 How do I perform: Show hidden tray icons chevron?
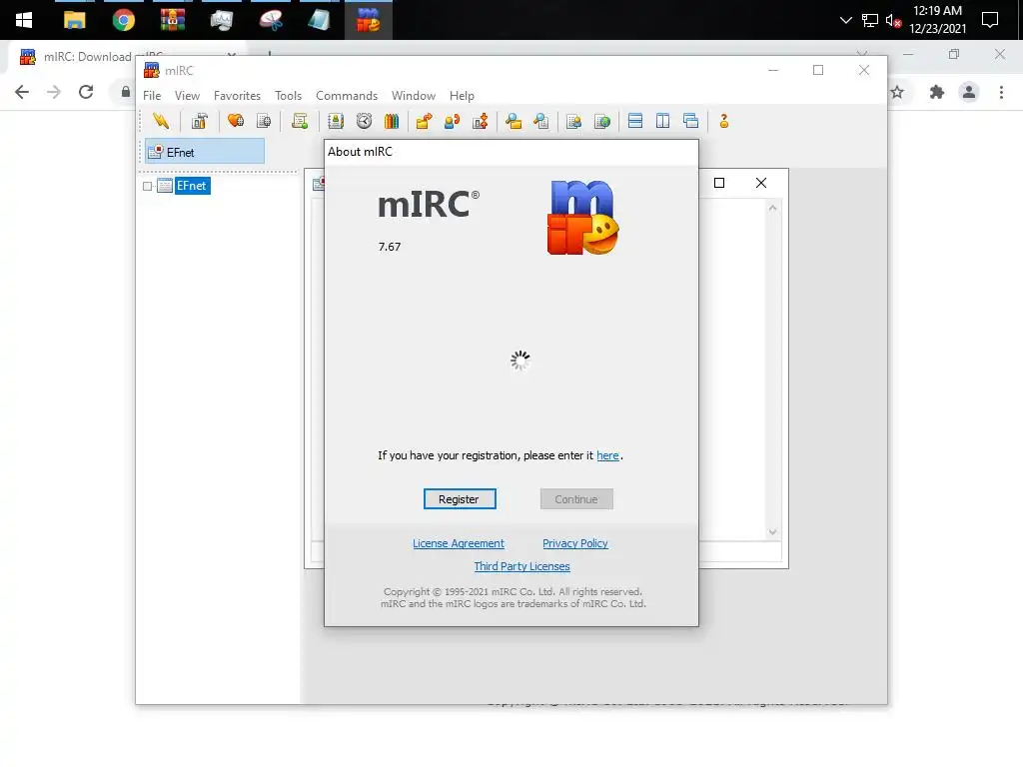coord(845,20)
